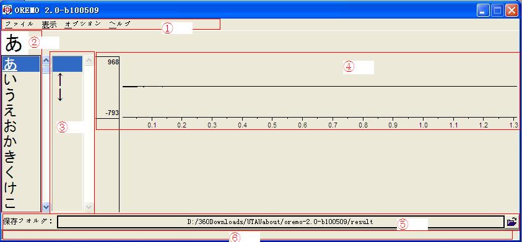Click pitch list scrollbar down arrow

pos(89,207)
